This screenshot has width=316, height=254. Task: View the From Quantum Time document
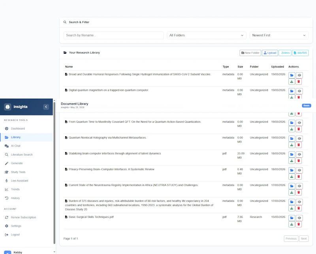coord(299,123)
